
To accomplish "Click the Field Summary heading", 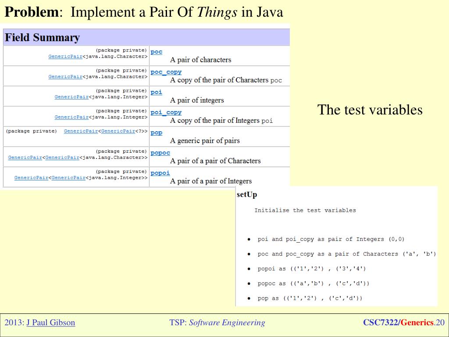I will click(43, 38).
